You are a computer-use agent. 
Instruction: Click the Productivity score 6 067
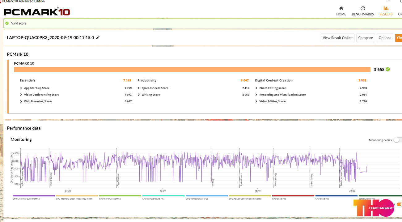point(245,80)
